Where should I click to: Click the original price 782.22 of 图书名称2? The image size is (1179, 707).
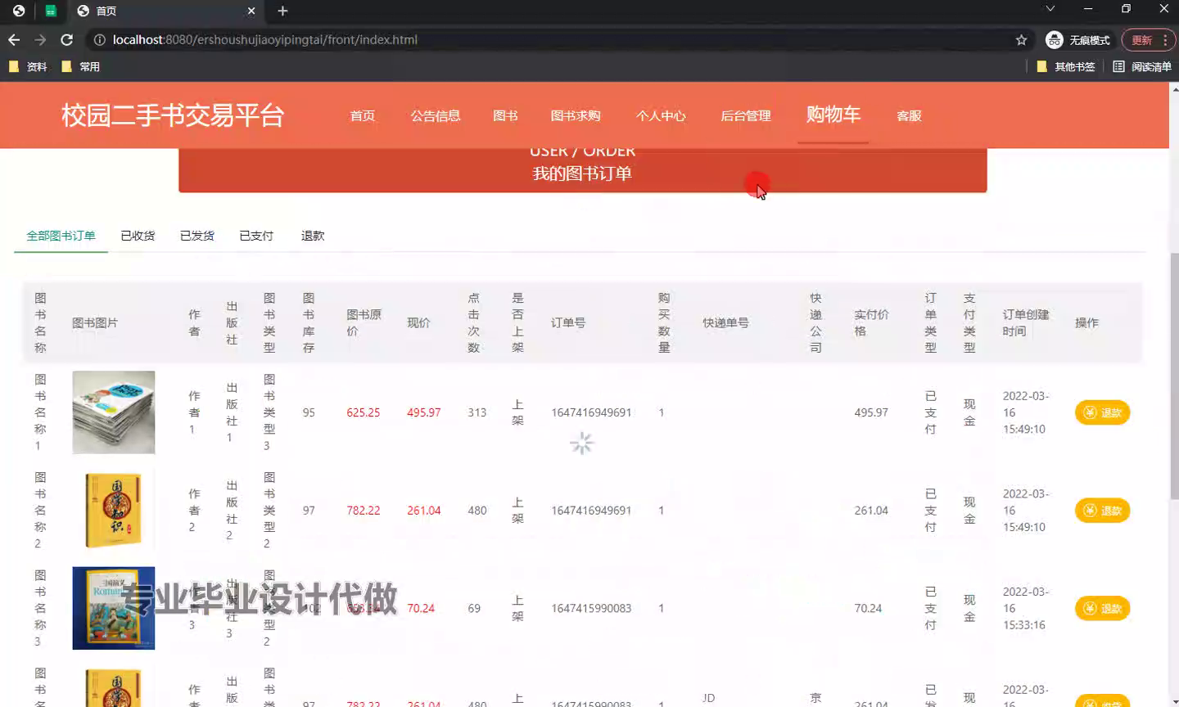coord(363,511)
